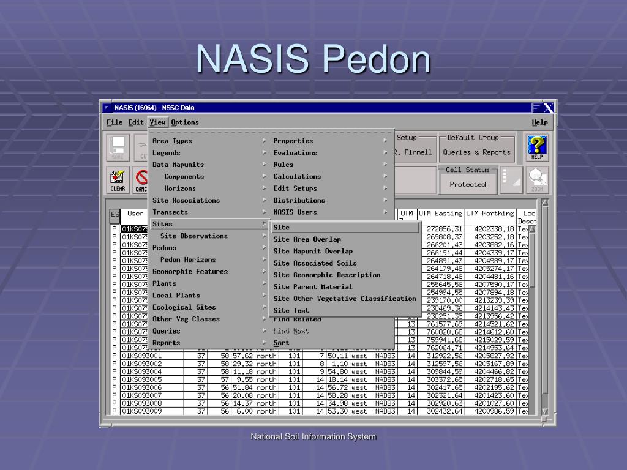Click the table's down scroll arrow
Viewport: 627px width, 470px height.
point(544,411)
